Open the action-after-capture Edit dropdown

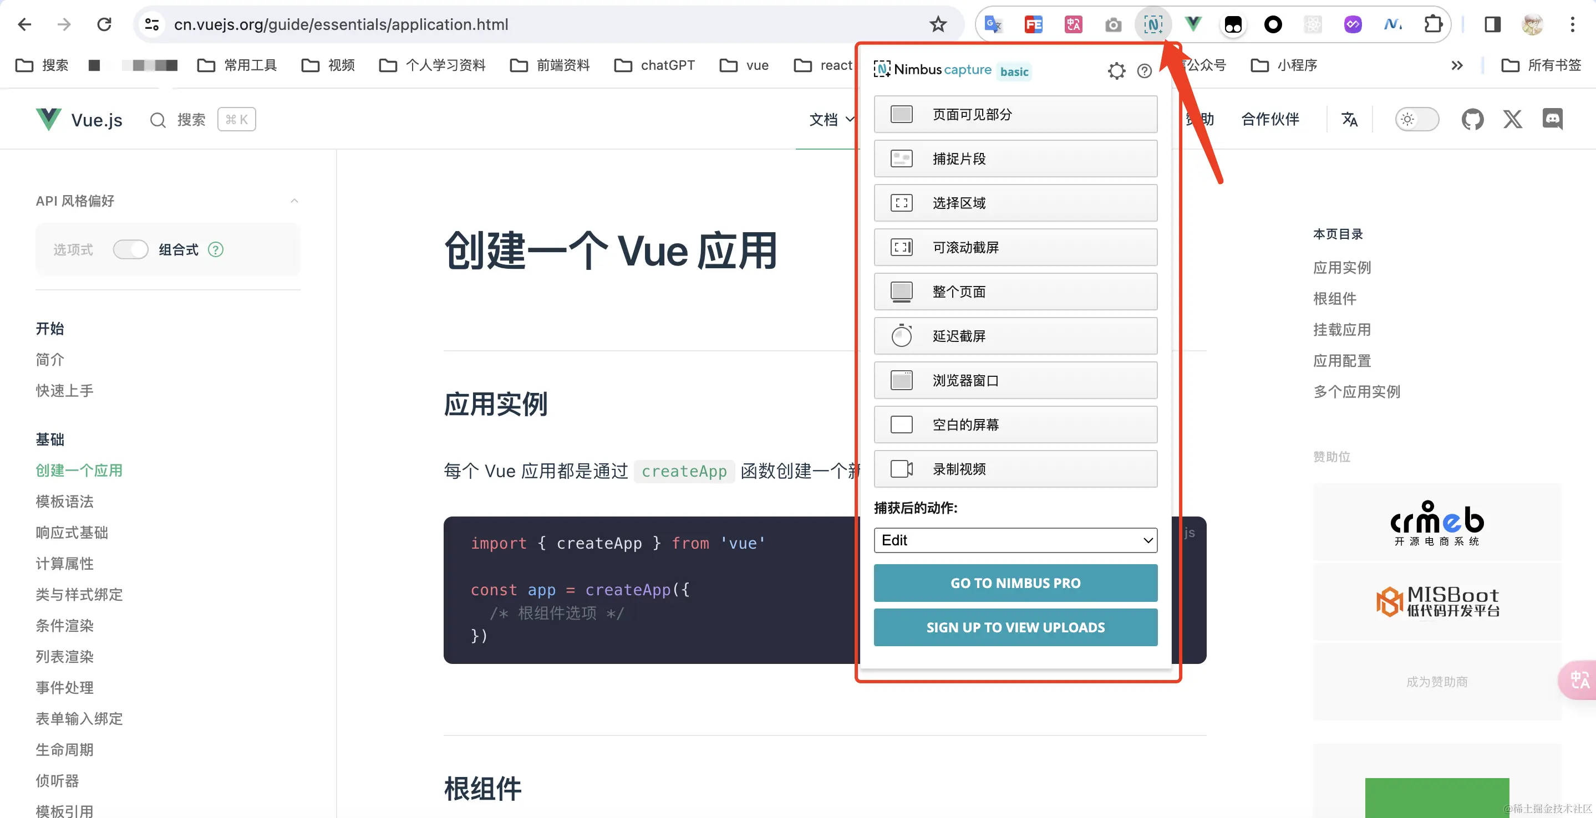click(x=1015, y=540)
